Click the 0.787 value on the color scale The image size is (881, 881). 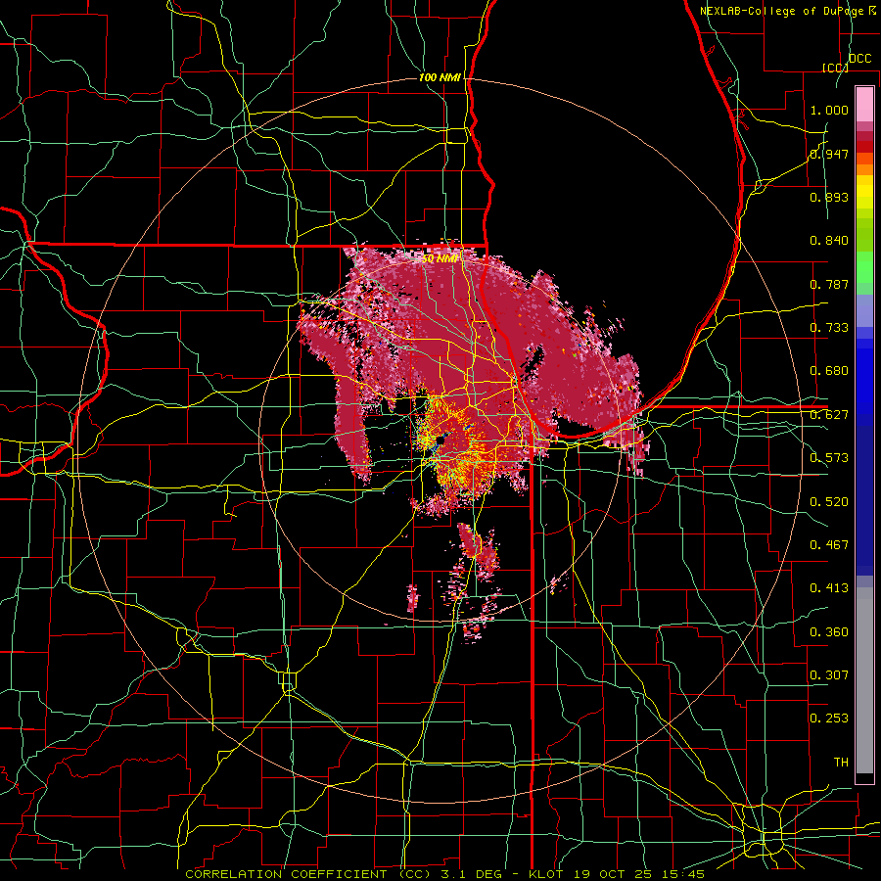(x=829, y=284)
